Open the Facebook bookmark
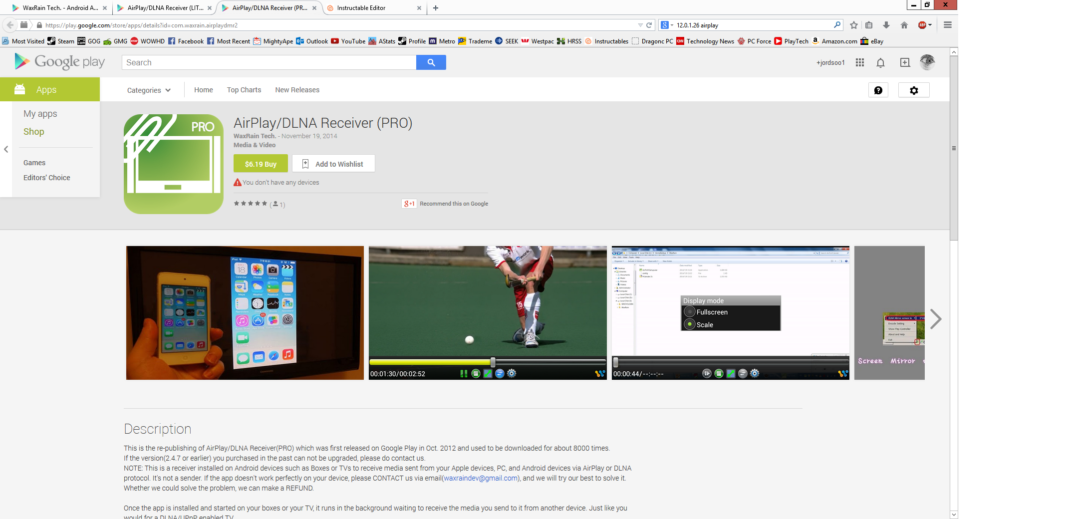The height and width of the screenshot is (519, 1069). [x=186, y=41]
